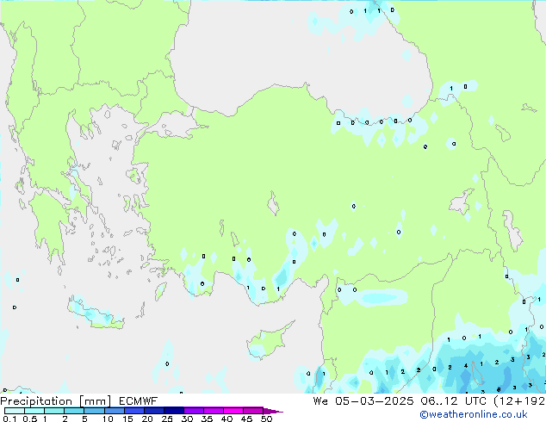Click the legend value '0.1'
The height and width of the screenshot is (422, 546).
click(9, 419)
